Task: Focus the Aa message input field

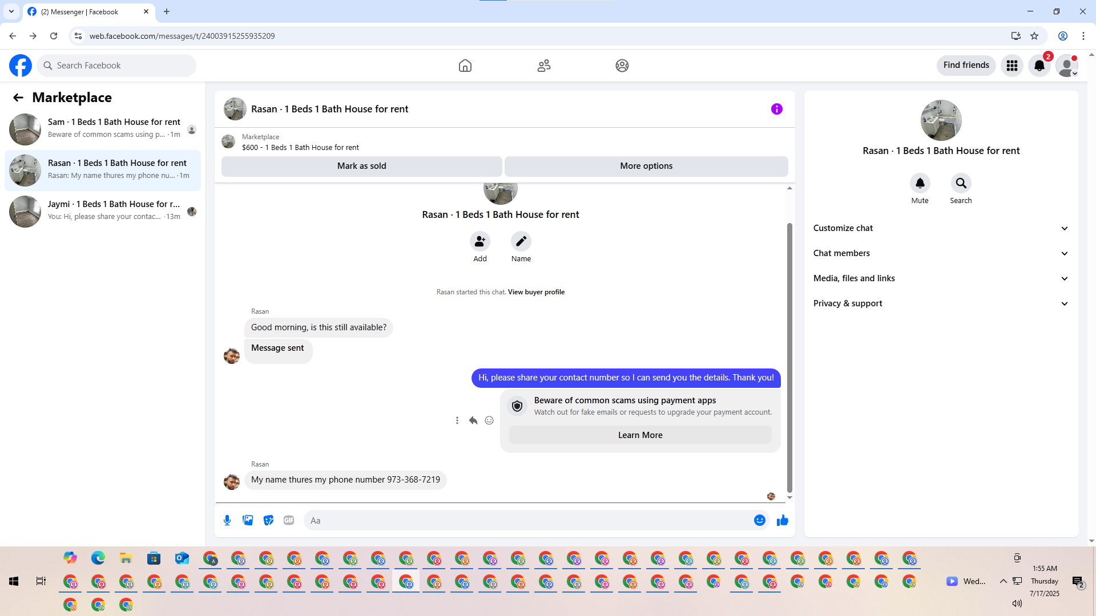Action: point(529,521)
